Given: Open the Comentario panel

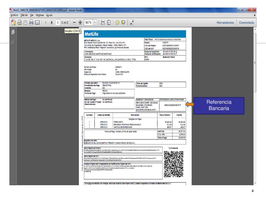Looking at the screenshot, I should pos(247,23).
